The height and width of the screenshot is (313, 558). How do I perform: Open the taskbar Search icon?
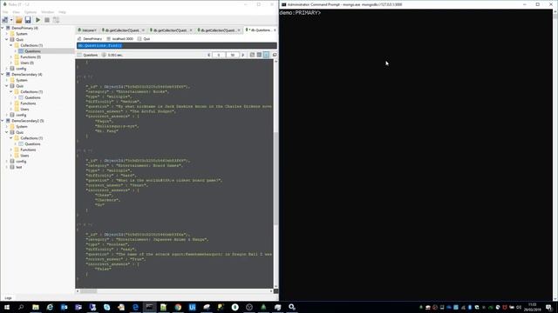click(21, 307)
